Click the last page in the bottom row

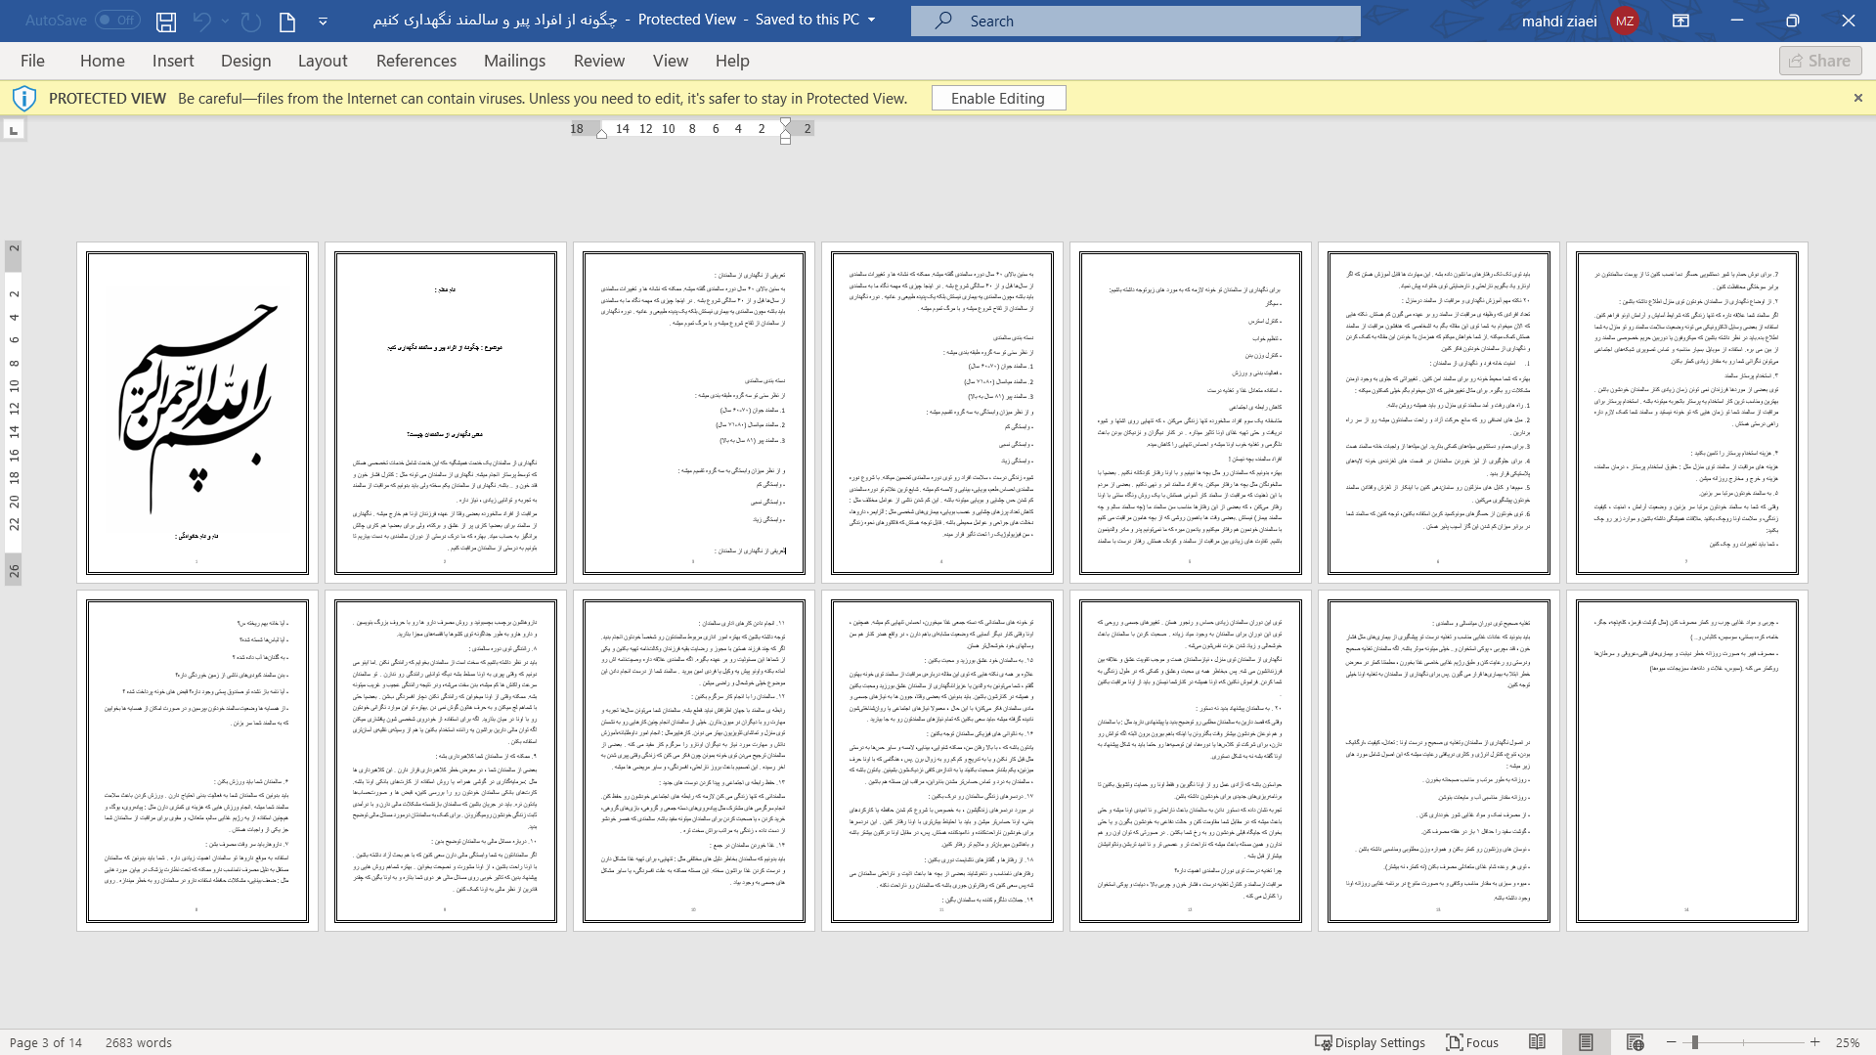pos(1687,761)
